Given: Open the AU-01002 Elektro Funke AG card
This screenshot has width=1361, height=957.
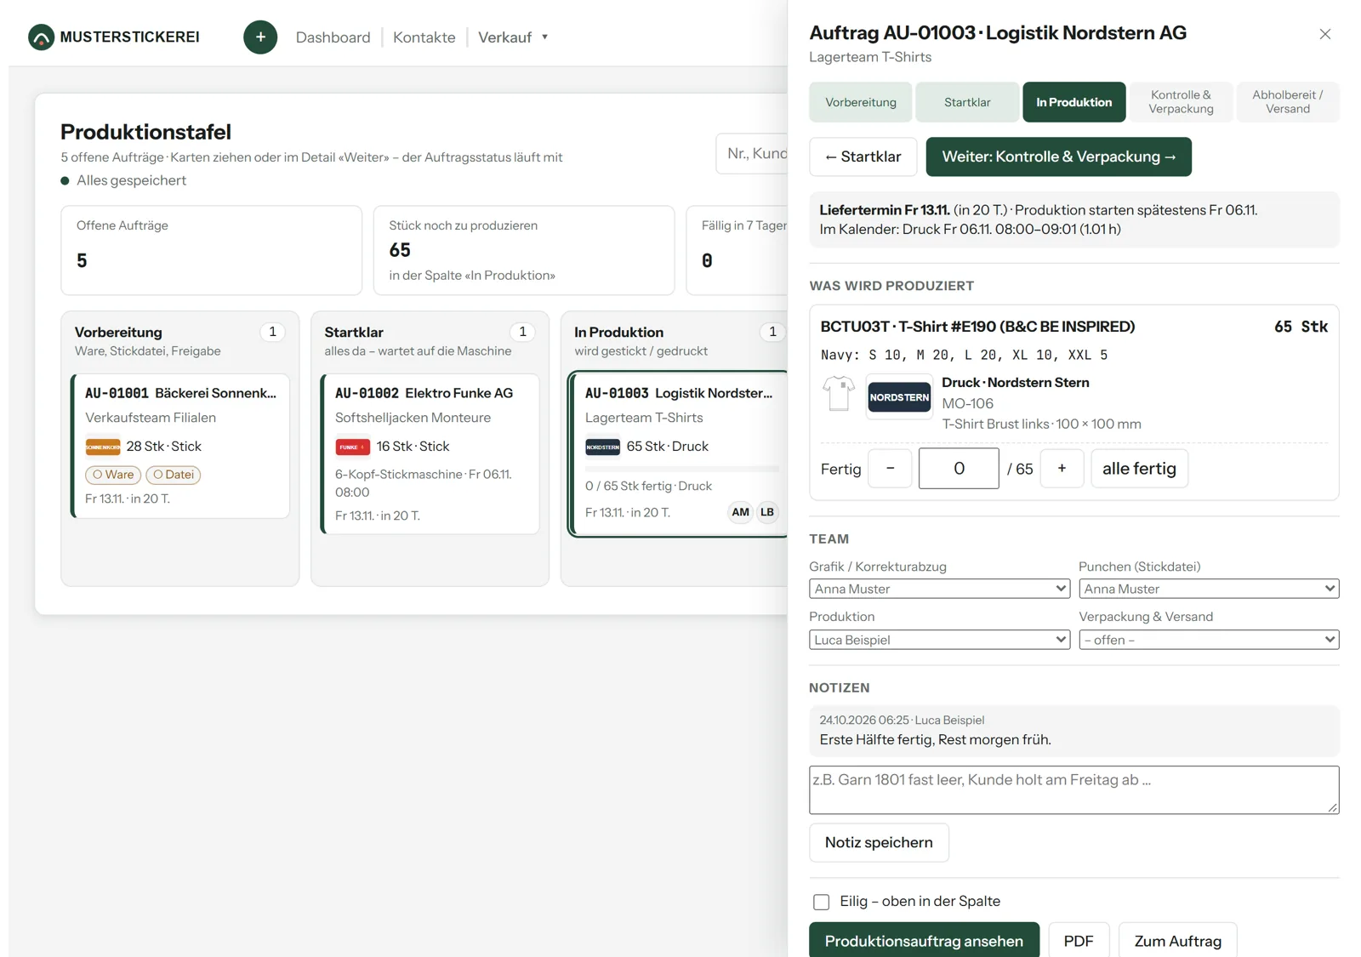Looking at the screenshot, I should click(x=430, y=453).
